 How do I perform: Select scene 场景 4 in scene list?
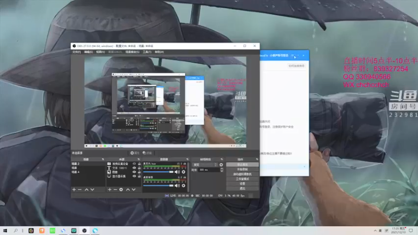pyautogui.click(x=88, y=172)
